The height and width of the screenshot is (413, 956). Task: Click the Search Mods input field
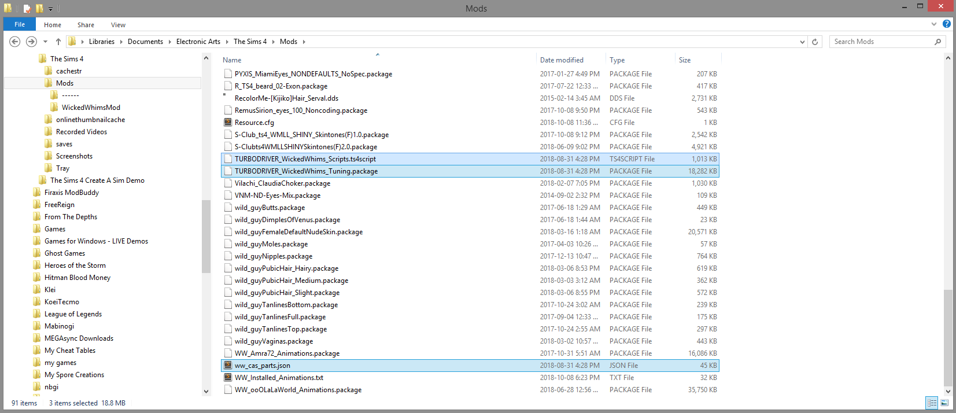(x=881, y=42)
